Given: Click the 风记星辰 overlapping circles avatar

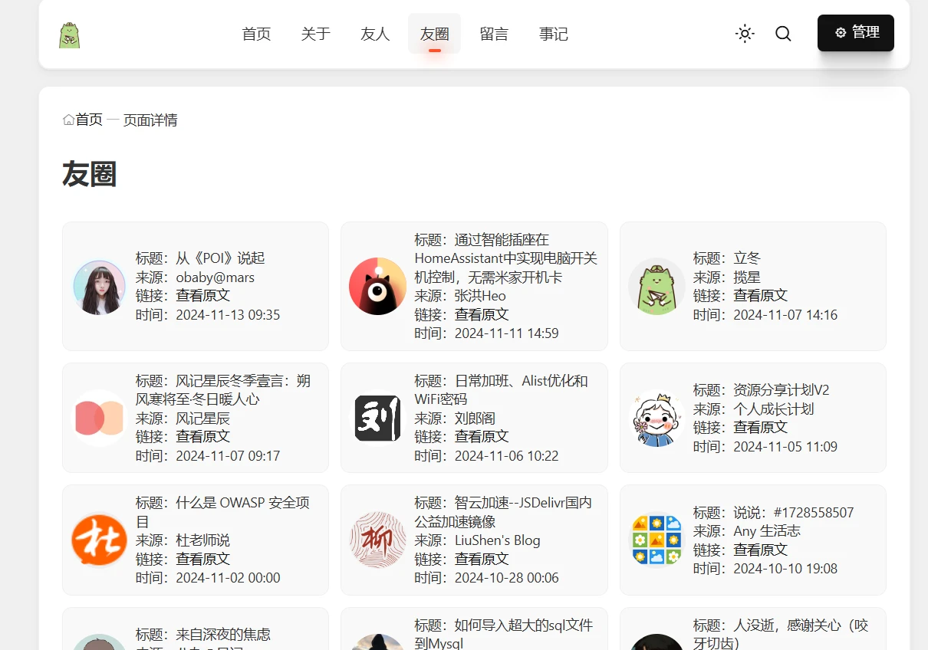Looking at the screenshot, I should click(x=100, y=418).
